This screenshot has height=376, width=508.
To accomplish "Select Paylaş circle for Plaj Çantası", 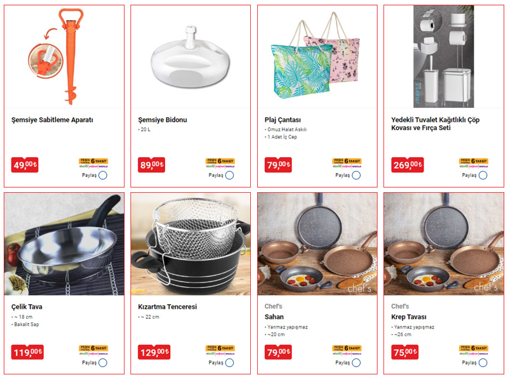I will (356, 176).
